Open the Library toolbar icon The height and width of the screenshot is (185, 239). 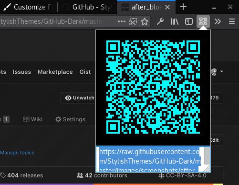click(175, 21)
